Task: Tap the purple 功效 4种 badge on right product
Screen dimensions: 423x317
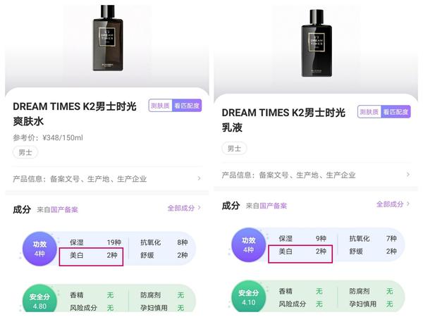Action: tap(248, 245)
